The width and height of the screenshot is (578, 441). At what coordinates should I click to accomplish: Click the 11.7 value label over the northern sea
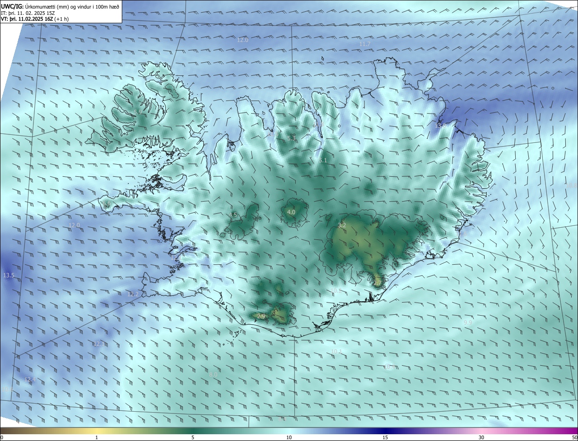pyautogui.click(x=365, y=44)
